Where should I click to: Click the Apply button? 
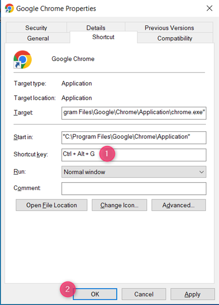coord(192,294)
